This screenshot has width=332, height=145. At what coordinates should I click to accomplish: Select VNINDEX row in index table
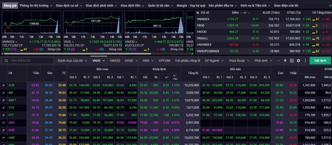pos(263,19)
